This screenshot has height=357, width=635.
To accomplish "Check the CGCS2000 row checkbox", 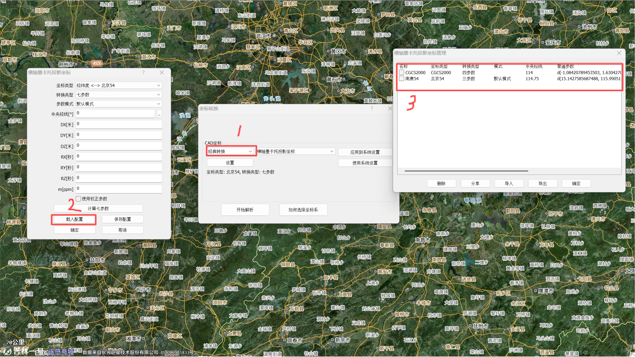I will tap(402, 72).
